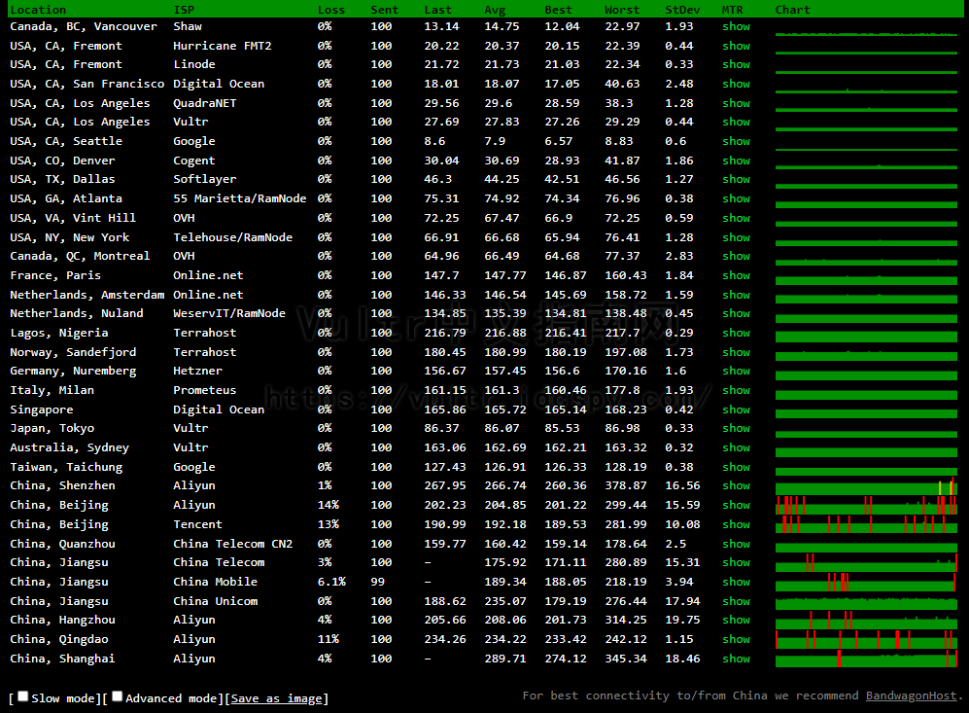This screenshot has height=713, width=969.
Task: Show MTR for Hangzhou Aliyun row
Action: 736,620
